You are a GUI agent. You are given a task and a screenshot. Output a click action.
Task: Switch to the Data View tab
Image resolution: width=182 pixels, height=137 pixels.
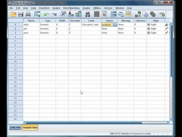tap(15, 127)
